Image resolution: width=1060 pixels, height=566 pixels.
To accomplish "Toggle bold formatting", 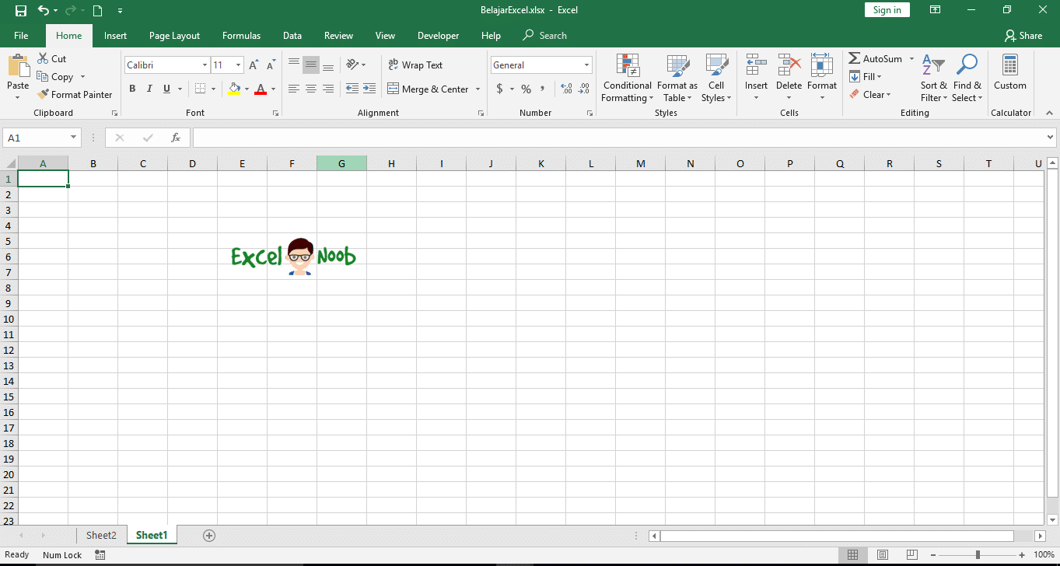I will pyautogui.click(x=132, y=89).
